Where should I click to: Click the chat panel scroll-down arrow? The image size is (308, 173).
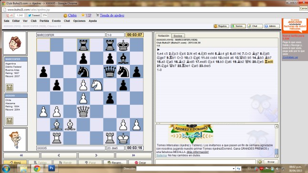pyautogui.click(x=276, y=156)
